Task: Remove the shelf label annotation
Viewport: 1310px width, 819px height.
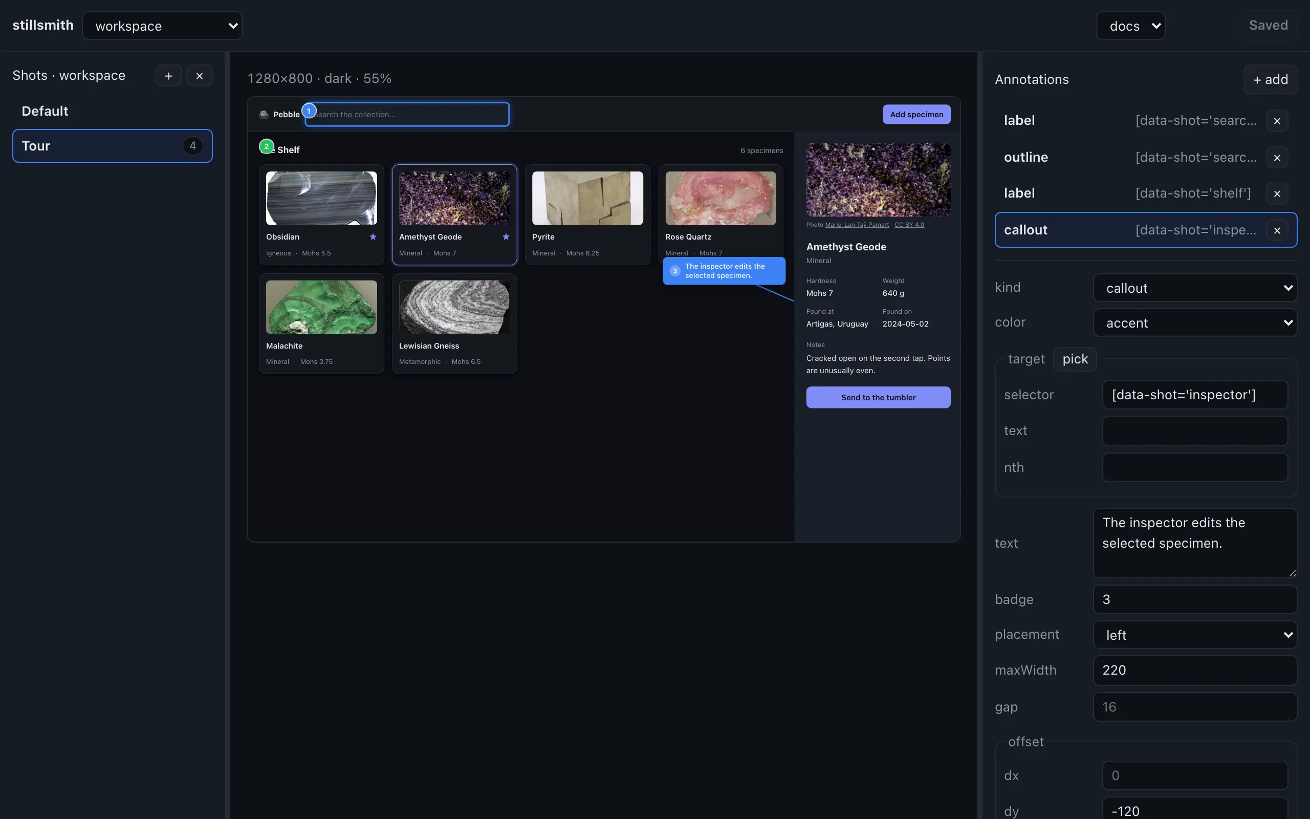Action: click(1277, 193)
